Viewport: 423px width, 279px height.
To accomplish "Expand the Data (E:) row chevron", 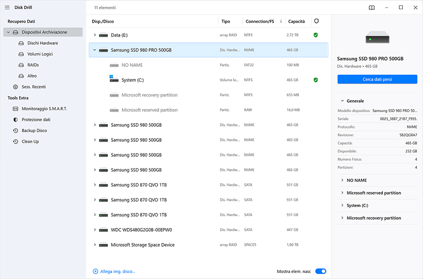I will pyautogui.click(x=95, y=35).
